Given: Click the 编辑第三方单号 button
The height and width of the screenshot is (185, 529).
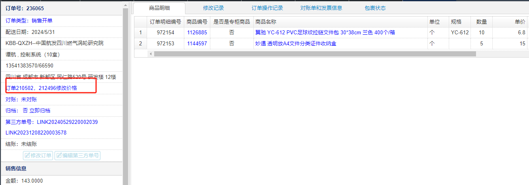Looking at the screenshot, I should click(77, 155).
